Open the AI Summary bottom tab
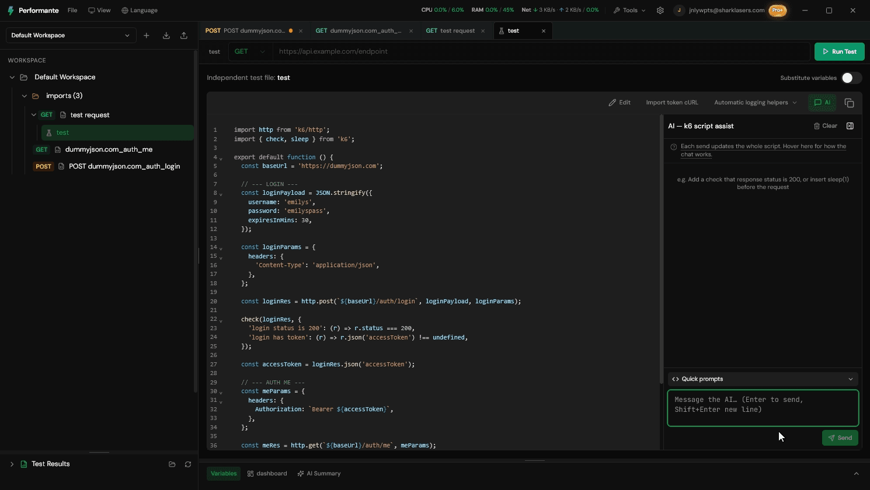 (319, 474)
